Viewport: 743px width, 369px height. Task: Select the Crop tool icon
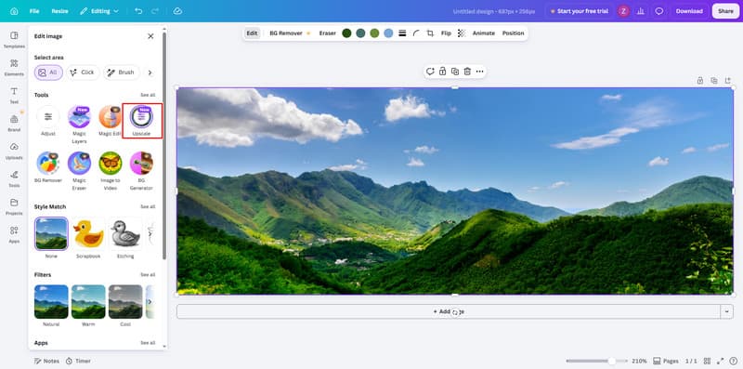pyautogui.click(x=430, y=33)
